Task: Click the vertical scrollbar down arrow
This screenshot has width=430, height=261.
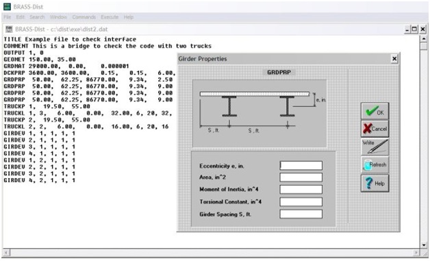Action: [x=424, y=245]
